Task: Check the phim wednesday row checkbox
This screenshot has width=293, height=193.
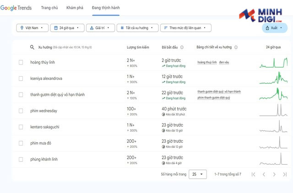Action: (x=21, y=111)
